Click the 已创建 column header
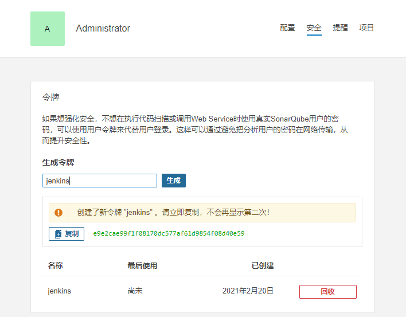This screenshot has width=406, height=317. coord(263,265)
